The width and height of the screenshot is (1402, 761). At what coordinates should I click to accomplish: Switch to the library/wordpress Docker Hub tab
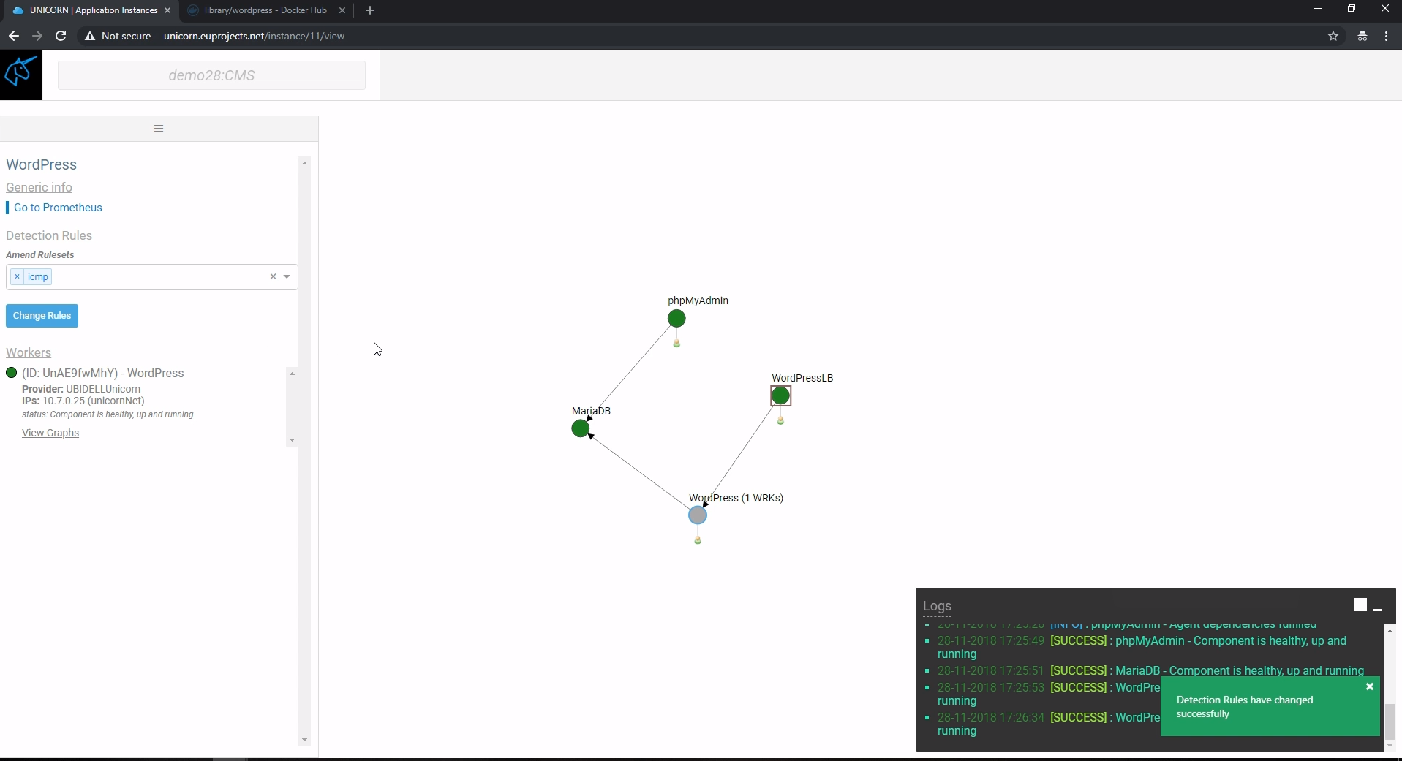pos(265,10)
